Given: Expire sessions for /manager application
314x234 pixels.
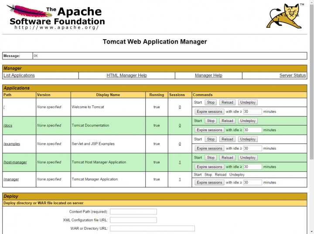Looking at the screenshot, I should 209,183.
